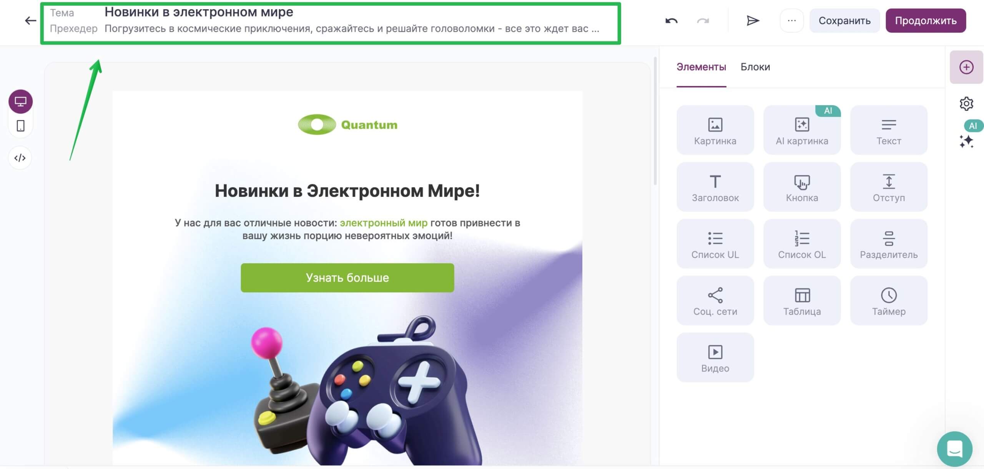Select the gamepad illustration image
Viewport: 984px width, 469px height.
366,390
